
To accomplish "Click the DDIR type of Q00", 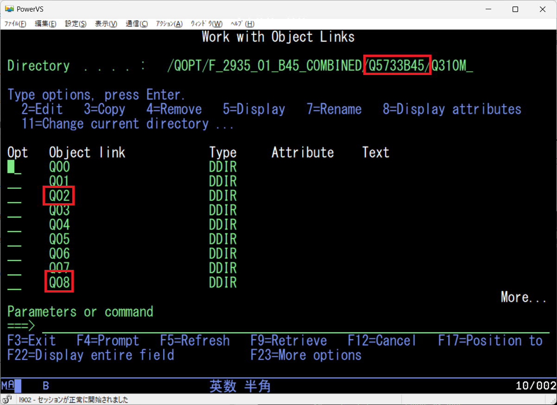I will (223, 167).
